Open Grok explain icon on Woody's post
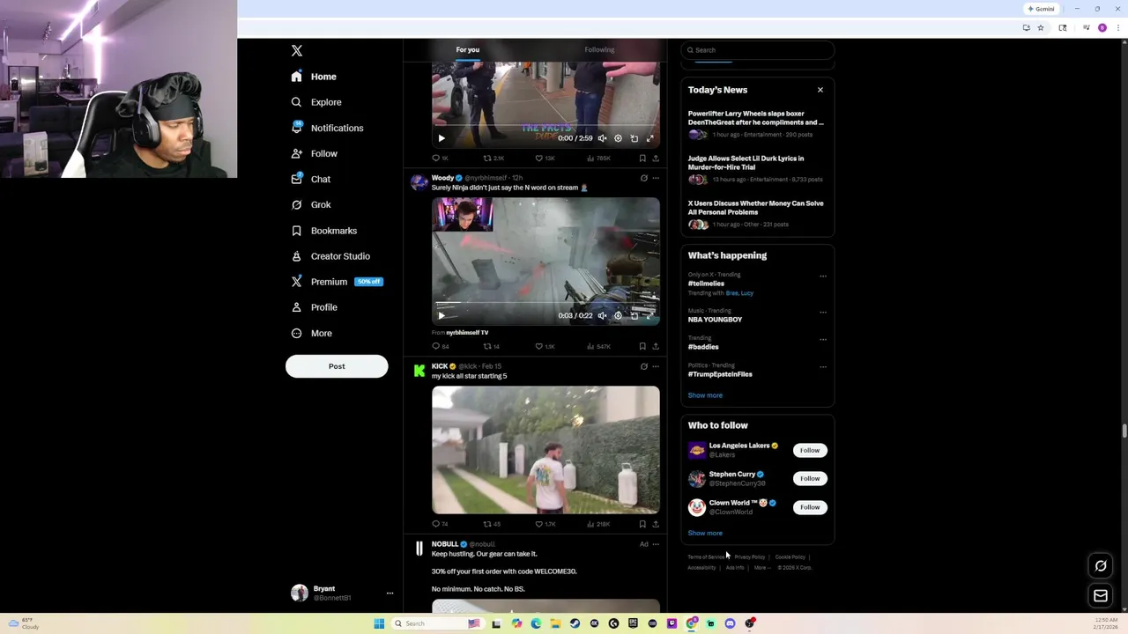The image size is (1128, 634). pos(643,178)
